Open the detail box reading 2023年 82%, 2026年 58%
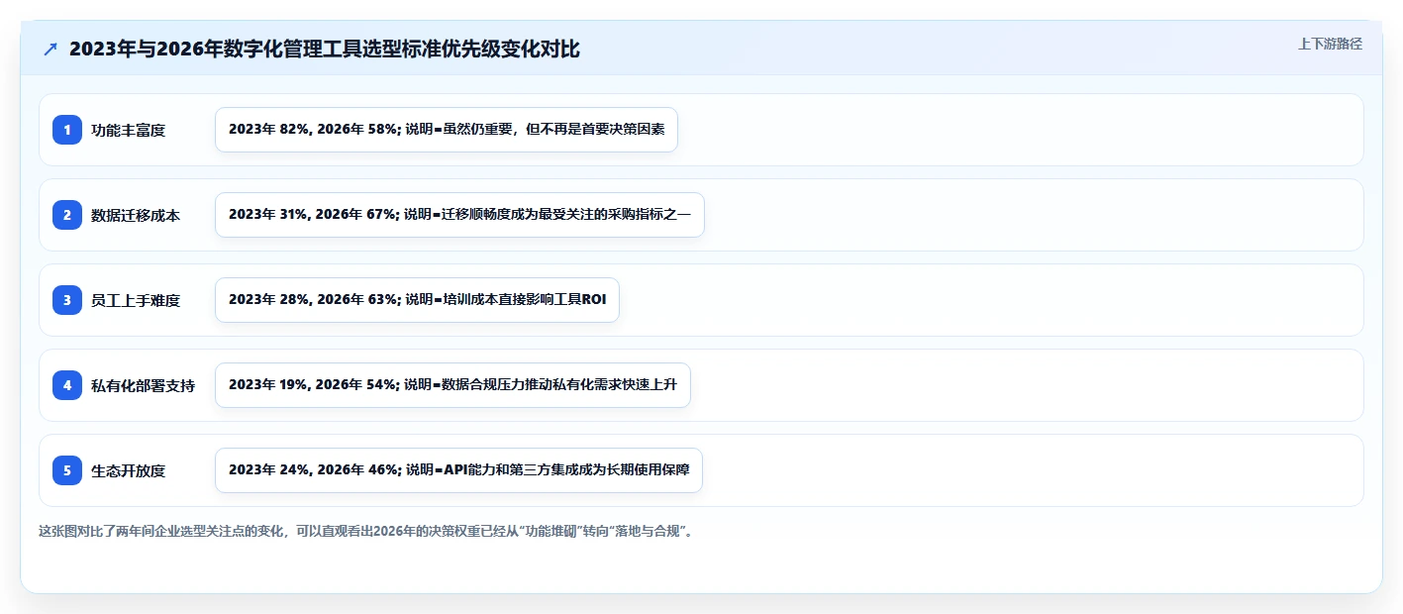The width and height of the screenshot is (1403, 614). click(447, 130)
